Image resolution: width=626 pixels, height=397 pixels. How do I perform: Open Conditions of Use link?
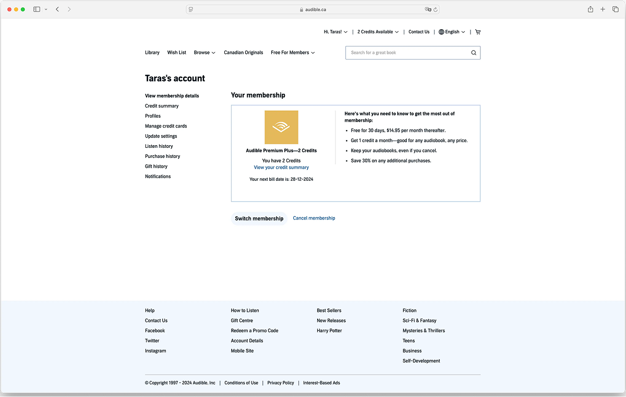(x=242, y=383)
